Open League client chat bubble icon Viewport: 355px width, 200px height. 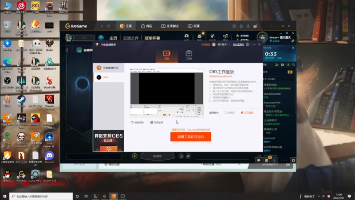pyautogui.click(x=259, y=160)
